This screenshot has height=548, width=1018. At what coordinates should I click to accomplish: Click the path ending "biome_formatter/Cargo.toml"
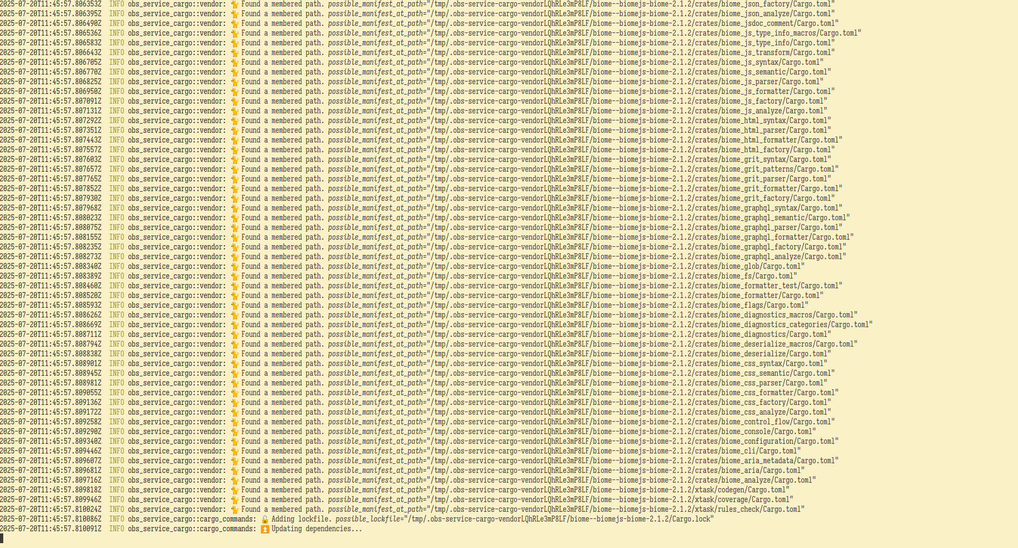click(625, 295)
